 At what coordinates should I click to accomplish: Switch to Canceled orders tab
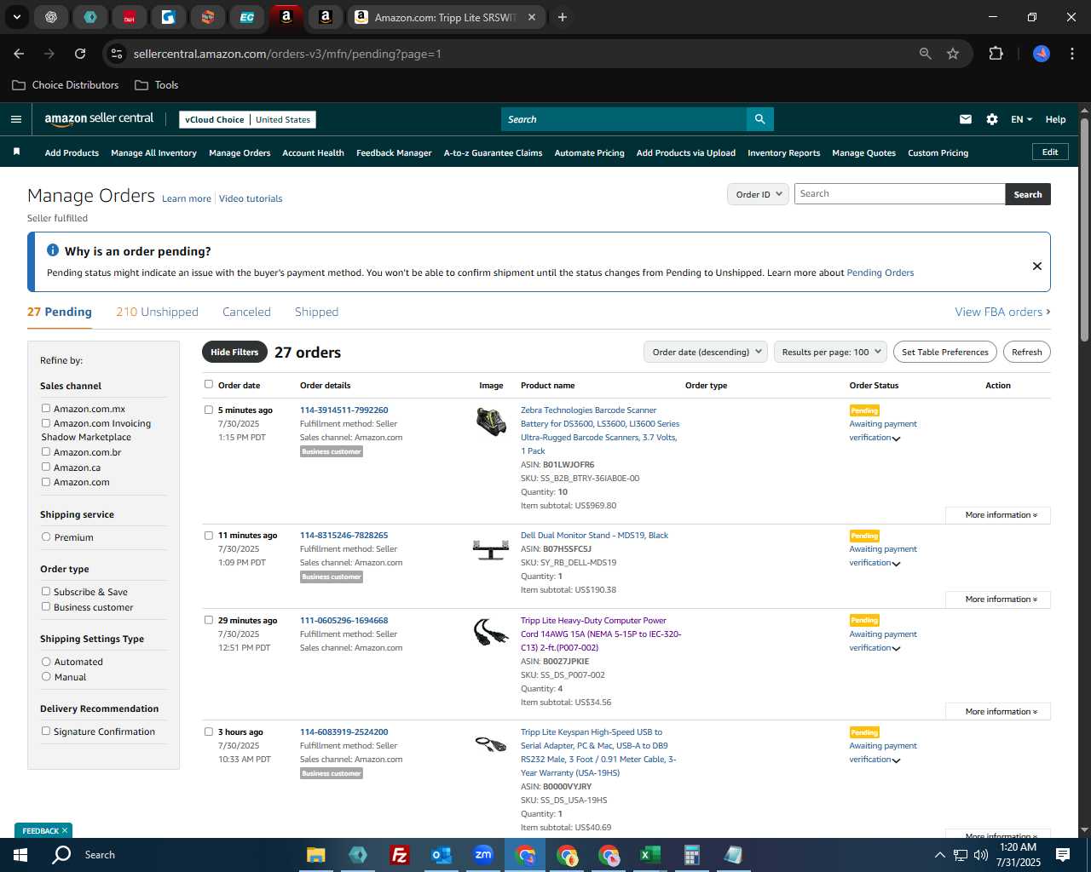(246, 312)
